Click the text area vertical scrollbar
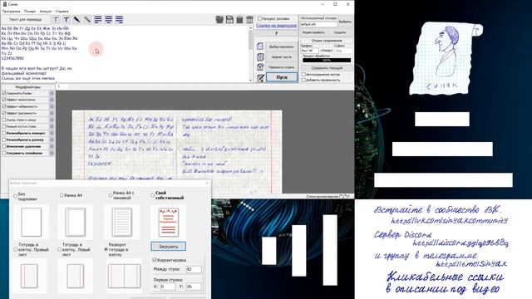 click(x=251, y=54)
